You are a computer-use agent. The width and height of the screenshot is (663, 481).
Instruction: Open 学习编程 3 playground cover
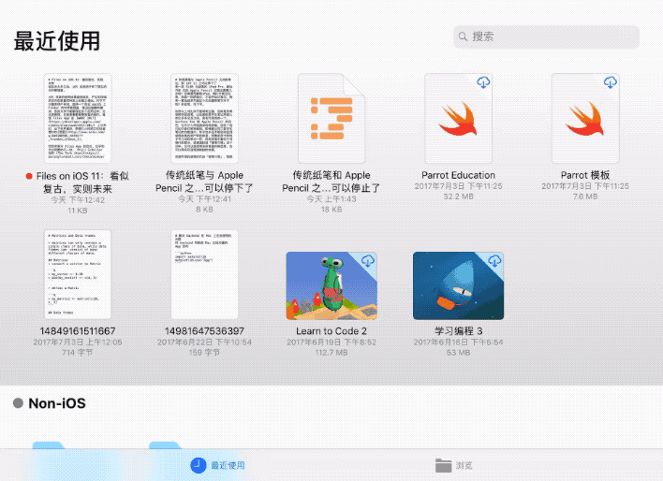(x=458, y=285)
